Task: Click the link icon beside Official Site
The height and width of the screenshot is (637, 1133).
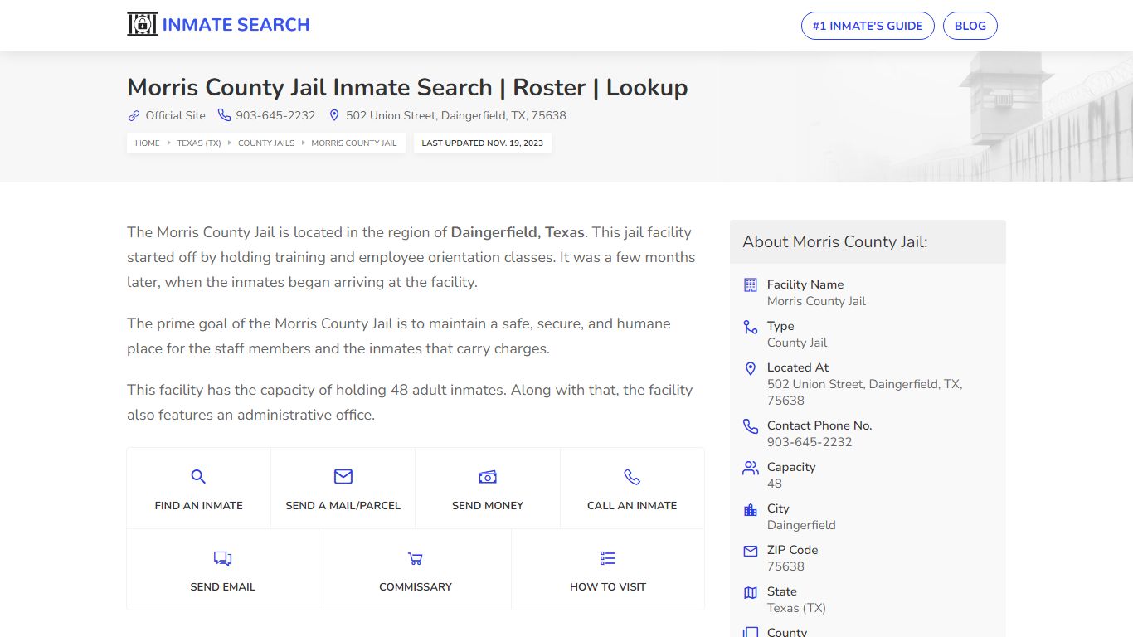Action: pyautogui.click(x=134, y=115)
